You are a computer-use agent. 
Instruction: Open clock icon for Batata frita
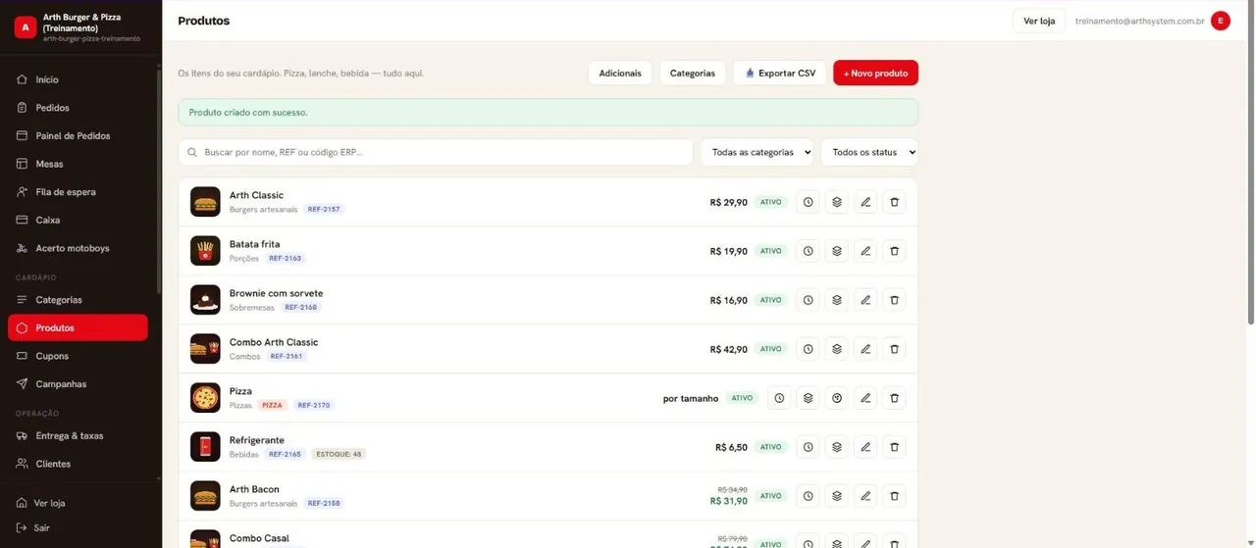[x=808, y=251]
